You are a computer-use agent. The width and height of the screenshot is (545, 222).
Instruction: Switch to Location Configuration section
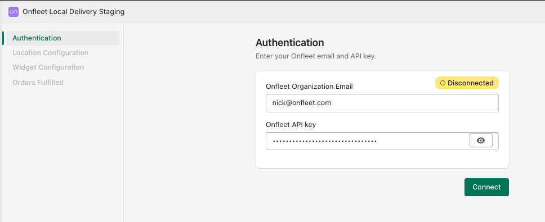(51, 53)
